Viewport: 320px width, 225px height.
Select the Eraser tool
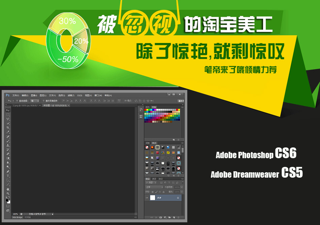pos(8,154)
